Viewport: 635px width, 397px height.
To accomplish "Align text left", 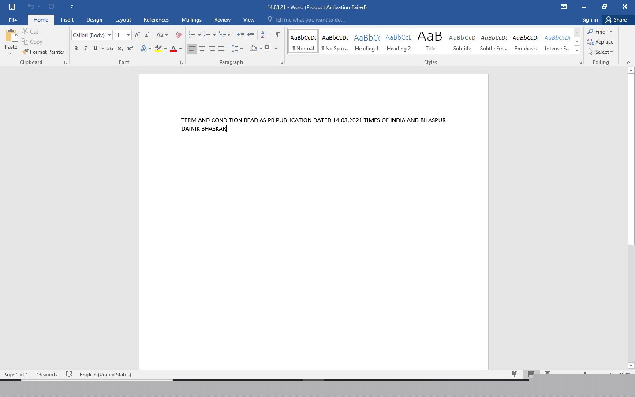I will coord(192,49).
